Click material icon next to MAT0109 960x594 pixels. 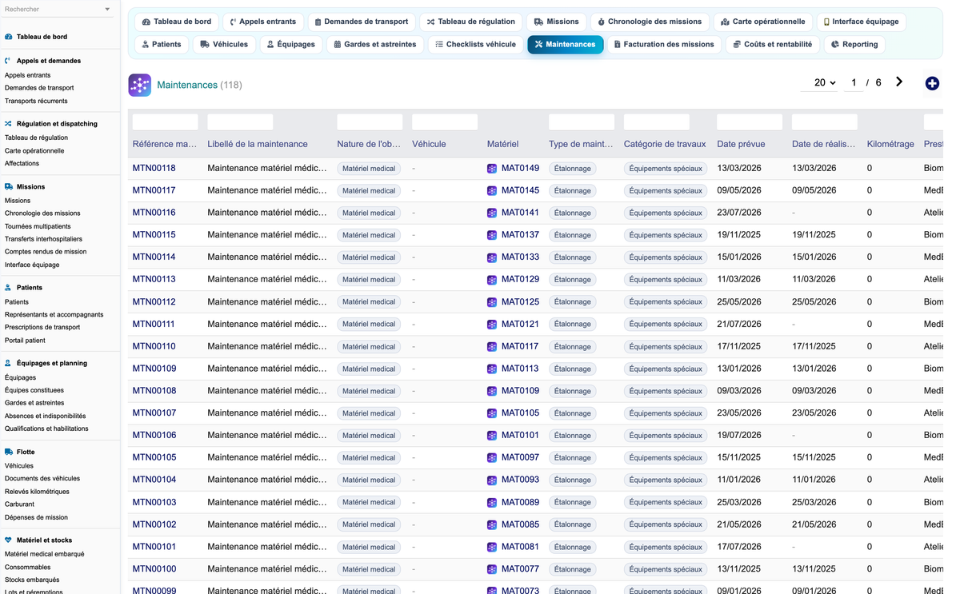point(492,391)
